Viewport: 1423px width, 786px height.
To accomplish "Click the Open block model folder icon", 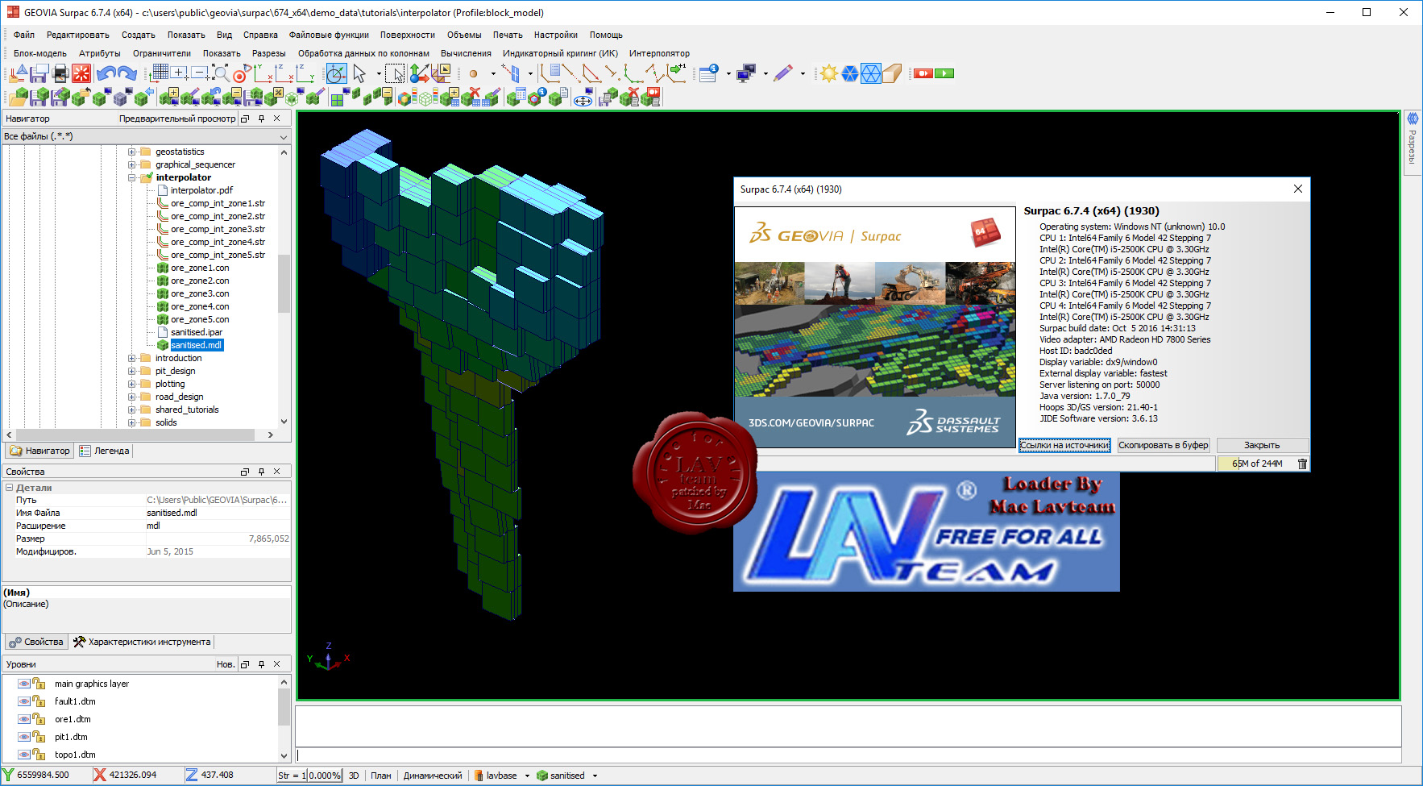I will (x=19, y=98).
